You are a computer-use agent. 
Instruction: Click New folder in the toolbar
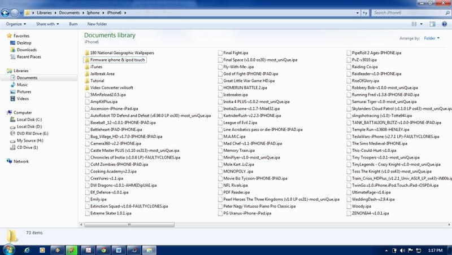pos(97,24)
